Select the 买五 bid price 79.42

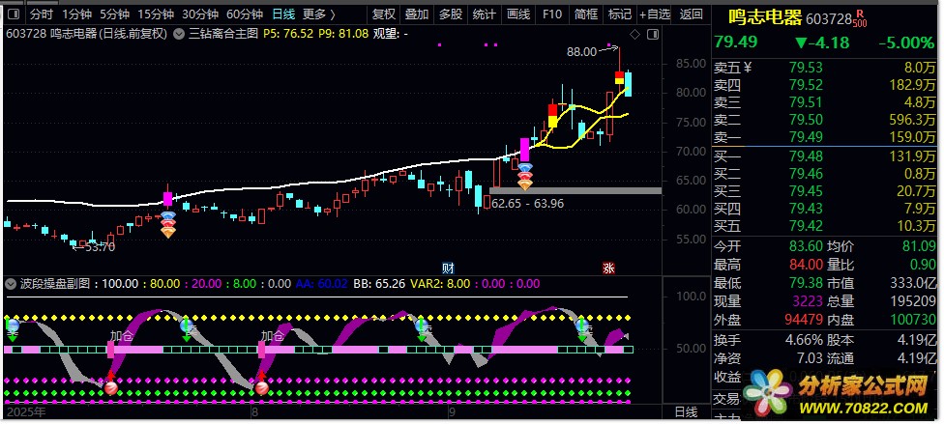[x=806, y=227]
